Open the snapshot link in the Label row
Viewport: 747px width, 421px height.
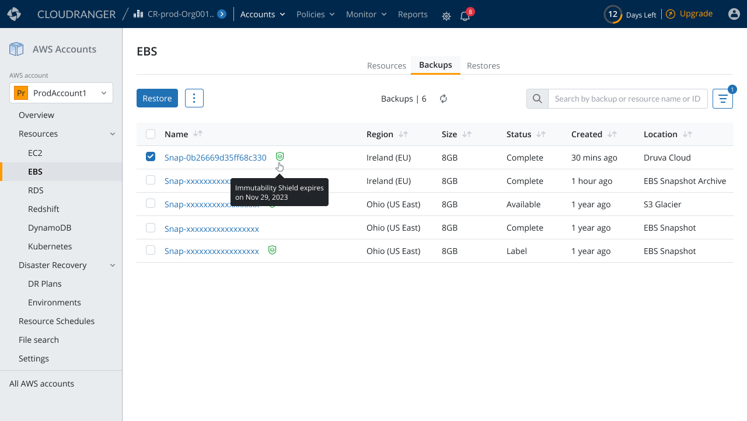[x=212, y=251]
